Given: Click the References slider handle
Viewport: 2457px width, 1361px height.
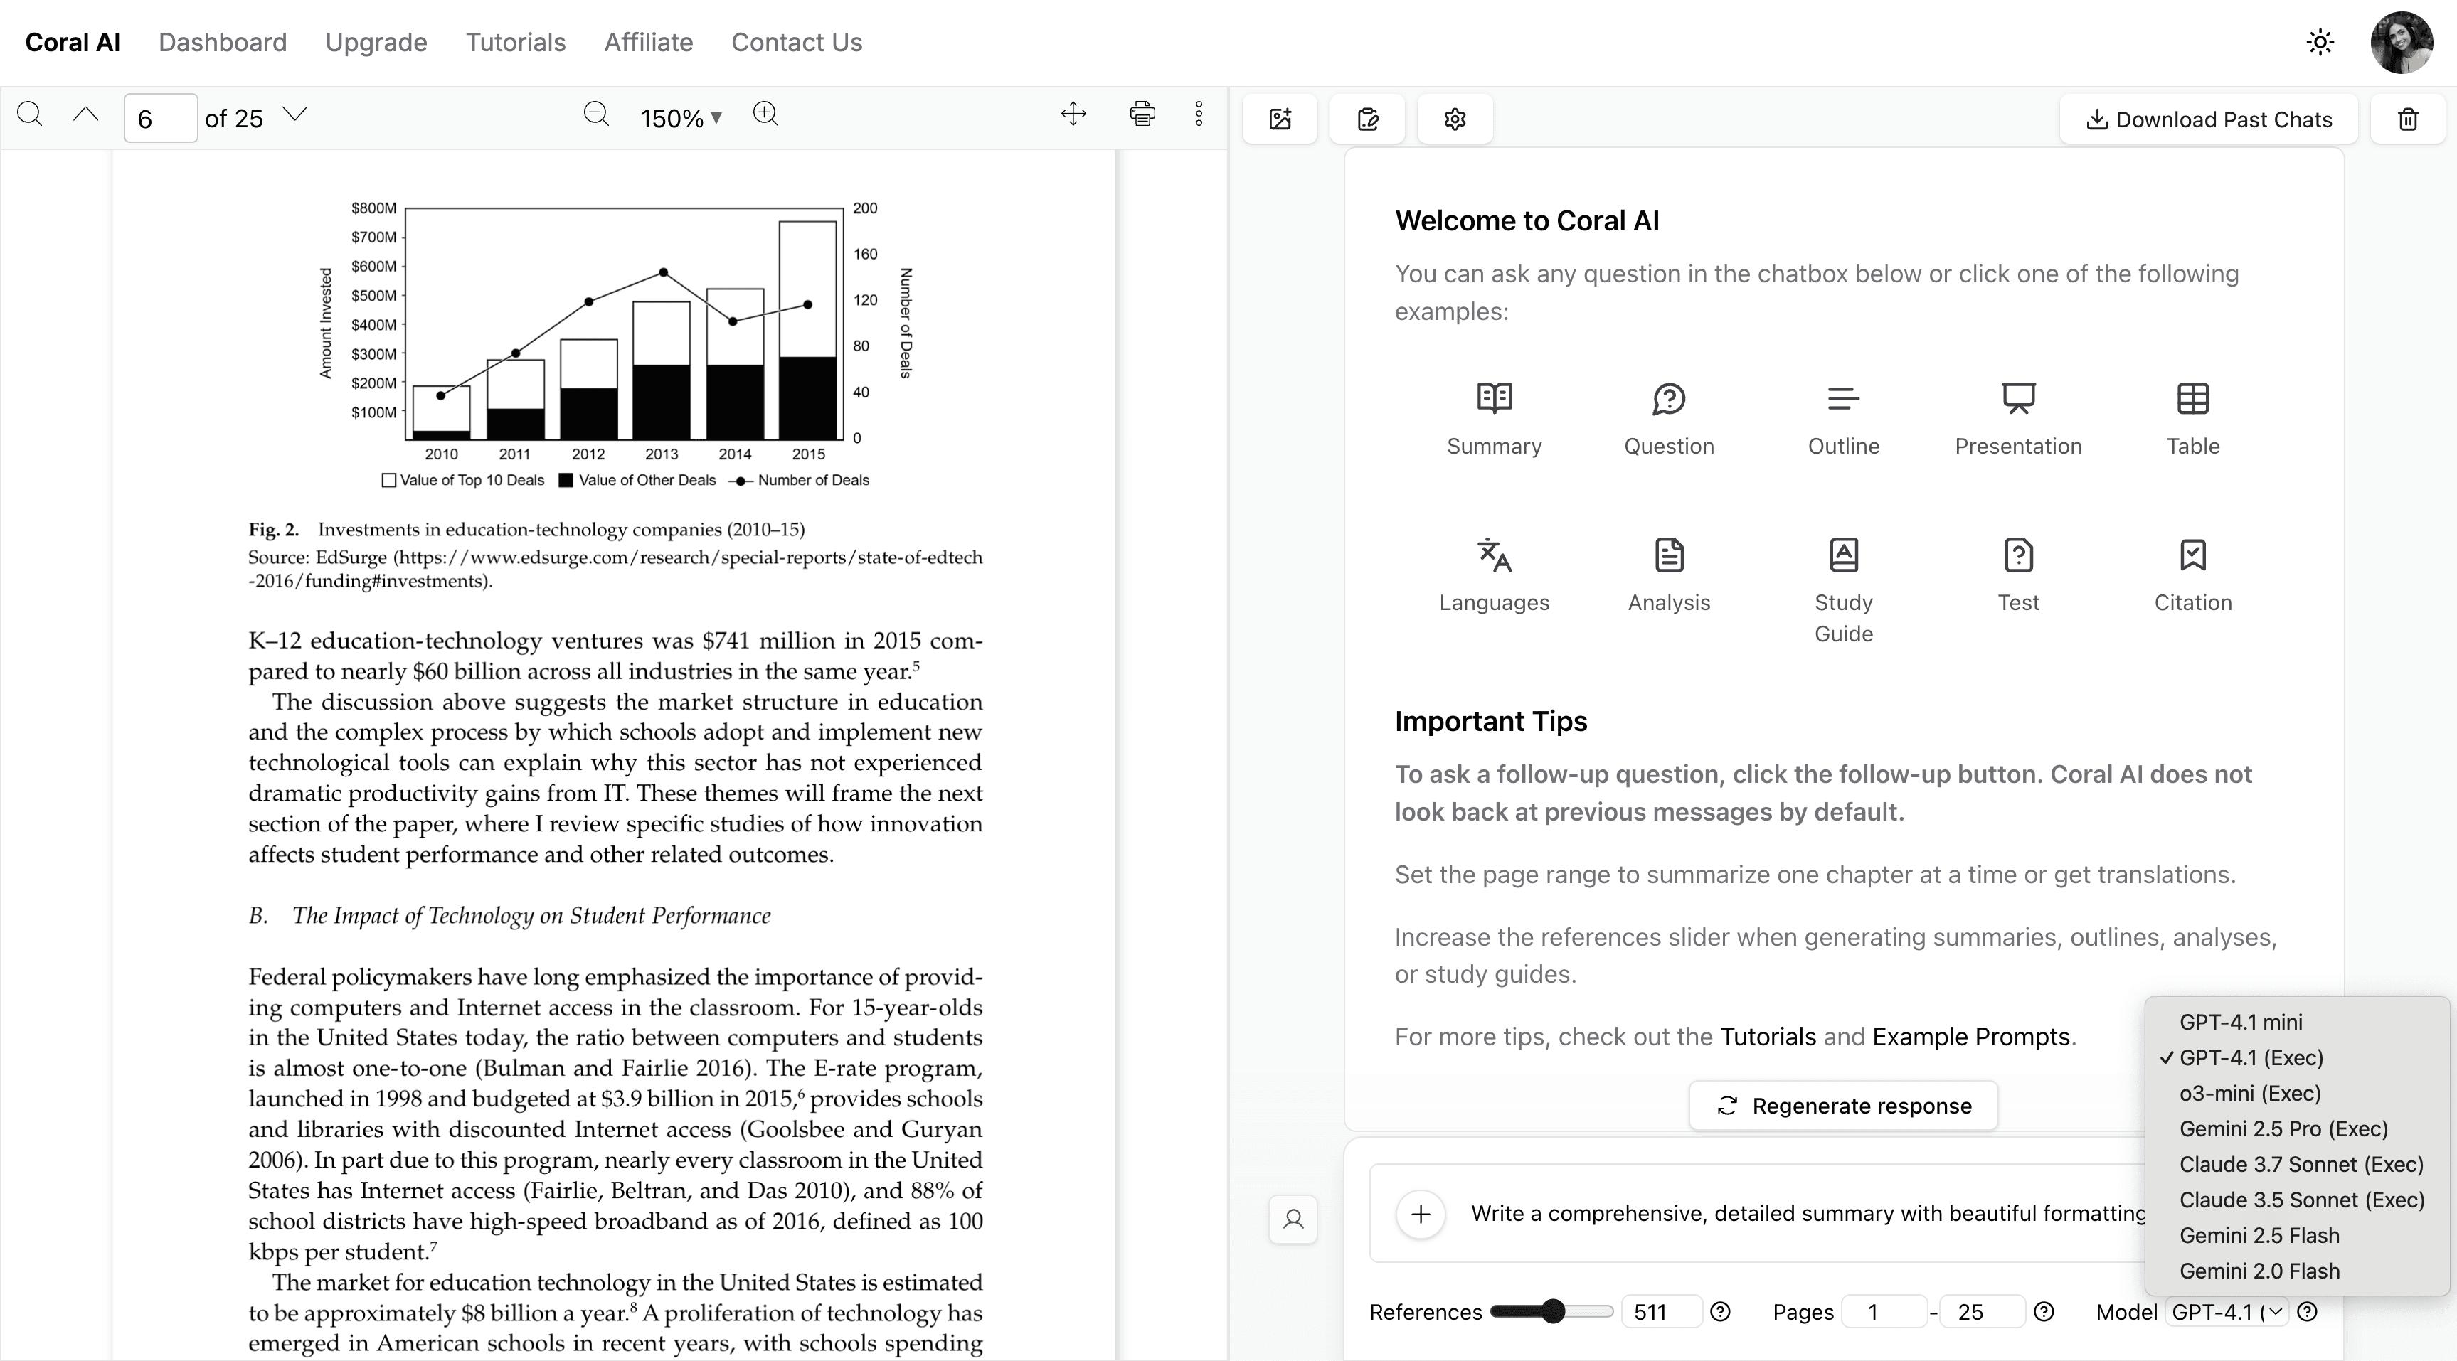Looking at the screenshot, I should (x=1553, y=1313).
